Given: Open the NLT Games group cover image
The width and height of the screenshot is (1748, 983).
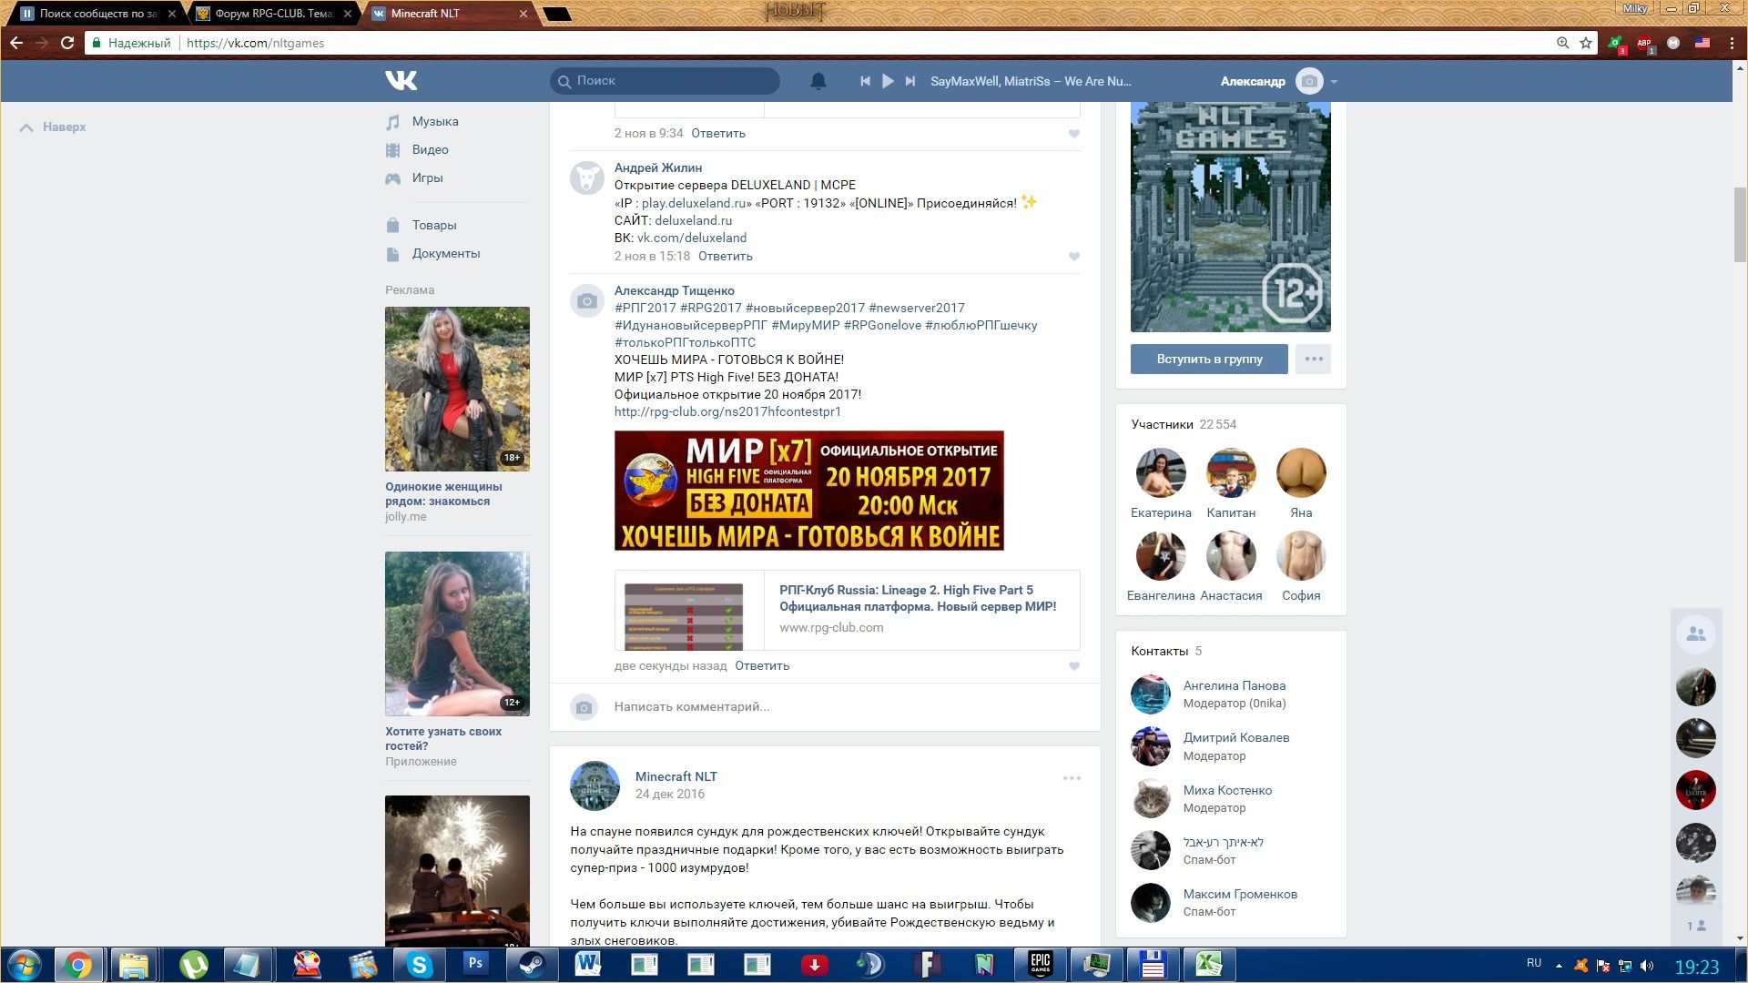Looking at the screenshot, I should tap(1230, 217).
